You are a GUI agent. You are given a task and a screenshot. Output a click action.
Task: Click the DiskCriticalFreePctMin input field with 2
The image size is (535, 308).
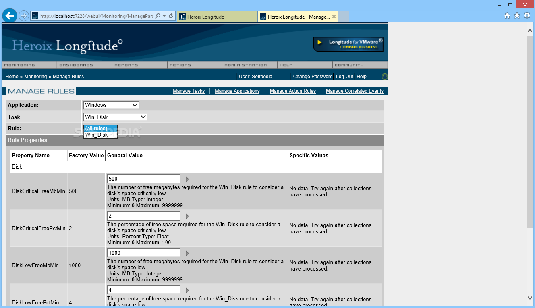coord(144,216)
